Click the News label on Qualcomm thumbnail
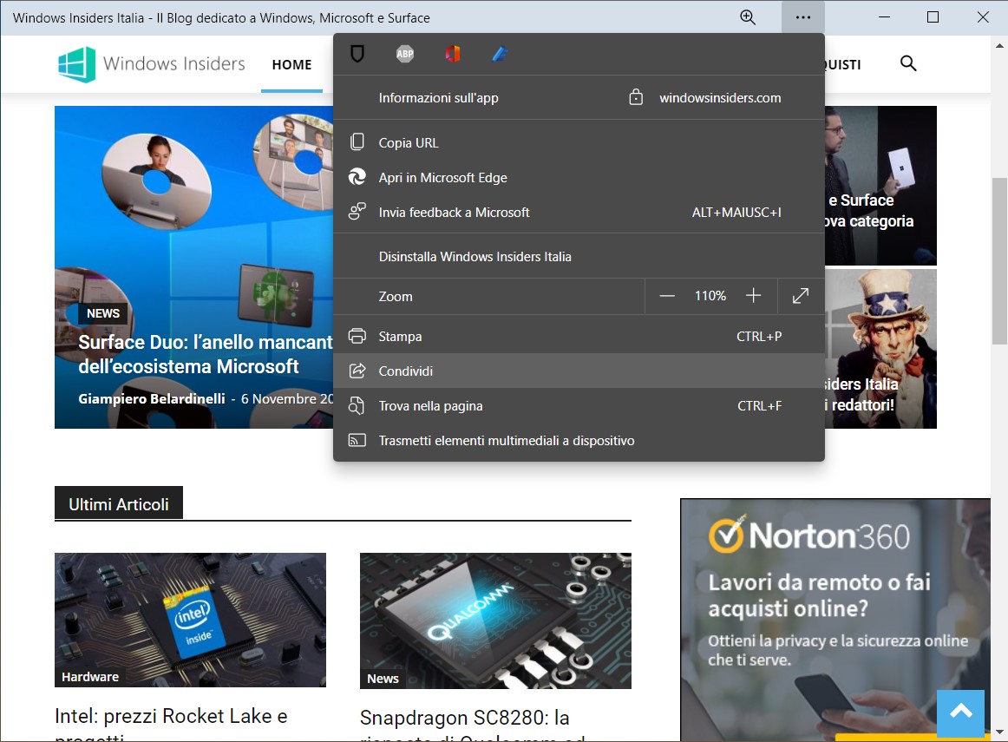The height and width of the screenshot is (742, 1008). click(x=383, y=679)
